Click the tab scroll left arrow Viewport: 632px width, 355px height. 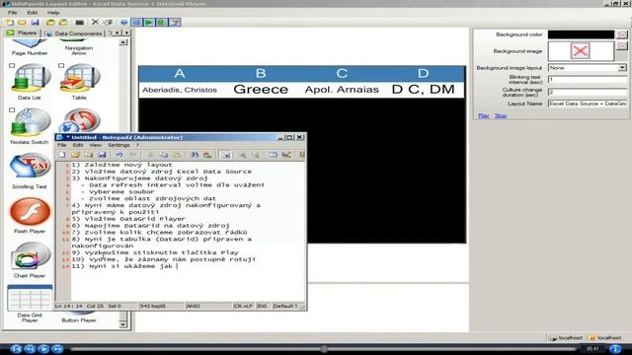118,33
